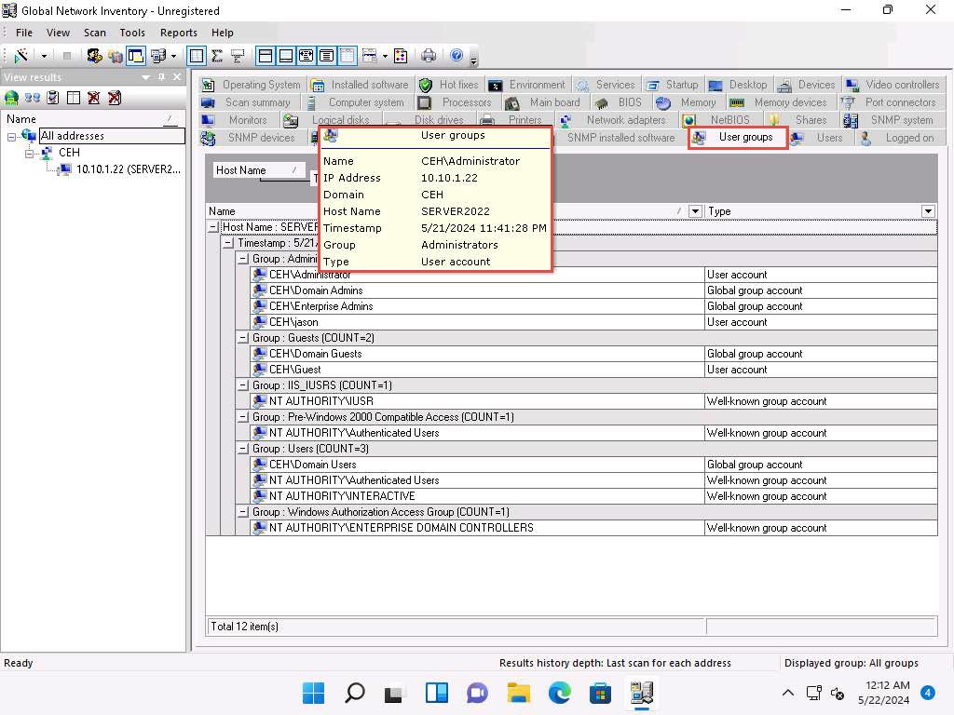Collapse the Users group (COUNT=3)

coord(243,449)
